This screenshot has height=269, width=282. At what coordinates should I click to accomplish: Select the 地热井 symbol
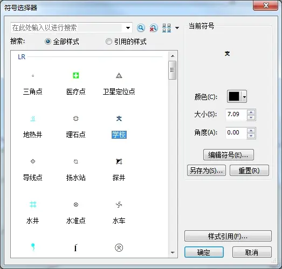tap(33, 118)
